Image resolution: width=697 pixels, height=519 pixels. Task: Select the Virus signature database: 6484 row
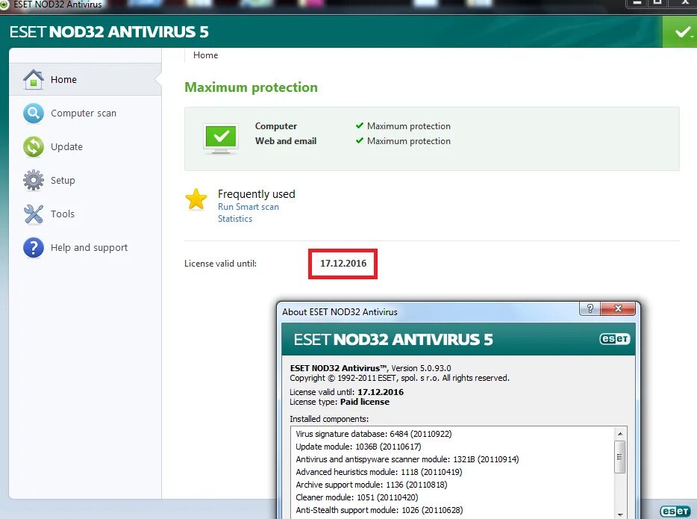coord(374,434)
